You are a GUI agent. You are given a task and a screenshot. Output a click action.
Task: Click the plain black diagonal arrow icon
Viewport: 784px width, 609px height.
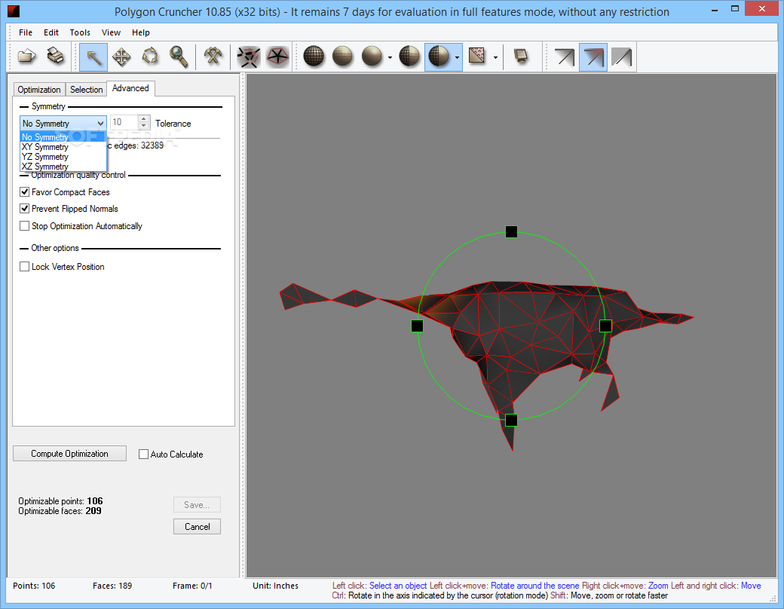tap(565, 57)
